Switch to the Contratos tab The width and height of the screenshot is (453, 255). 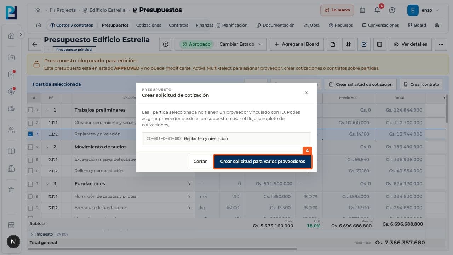pos(178,25)
